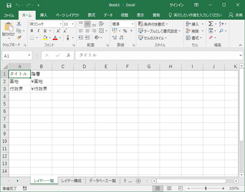245x192 pixels.
Task: Click the 挿入 insert cells button
Action: (x=193, y=24)
